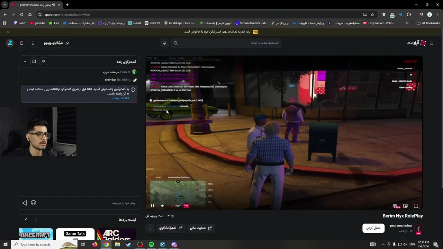This screenshot has width=443, height=249.
Task: Click 'حمایت مالی' donate button
Action: point(201,228)
